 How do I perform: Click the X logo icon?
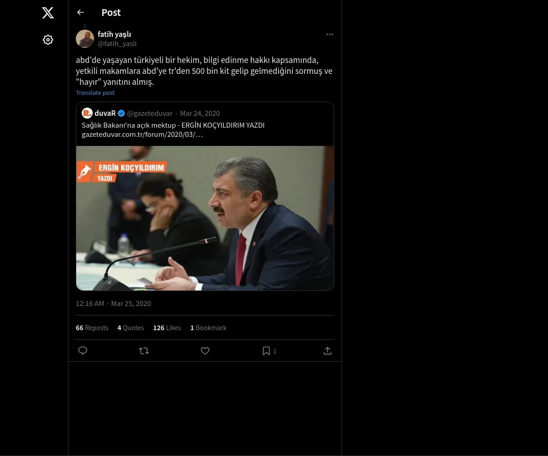coord(48,13)
